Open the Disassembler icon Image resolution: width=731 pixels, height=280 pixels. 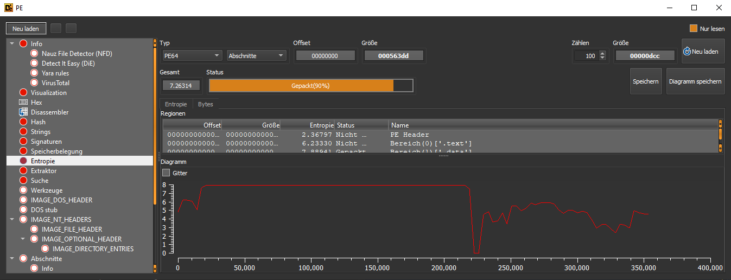click(x=23, y=112)
